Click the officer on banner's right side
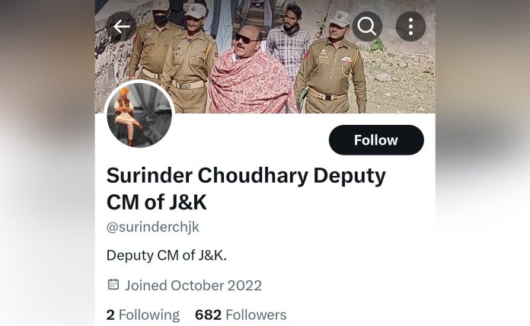 click(x=331, y=62)
